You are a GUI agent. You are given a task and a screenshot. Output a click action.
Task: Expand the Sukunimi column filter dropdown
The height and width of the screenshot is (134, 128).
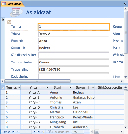(x=93, y=88)
